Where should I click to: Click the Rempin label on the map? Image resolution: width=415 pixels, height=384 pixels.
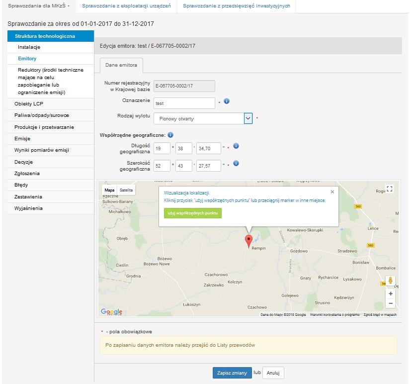click(x=258, y=248)
